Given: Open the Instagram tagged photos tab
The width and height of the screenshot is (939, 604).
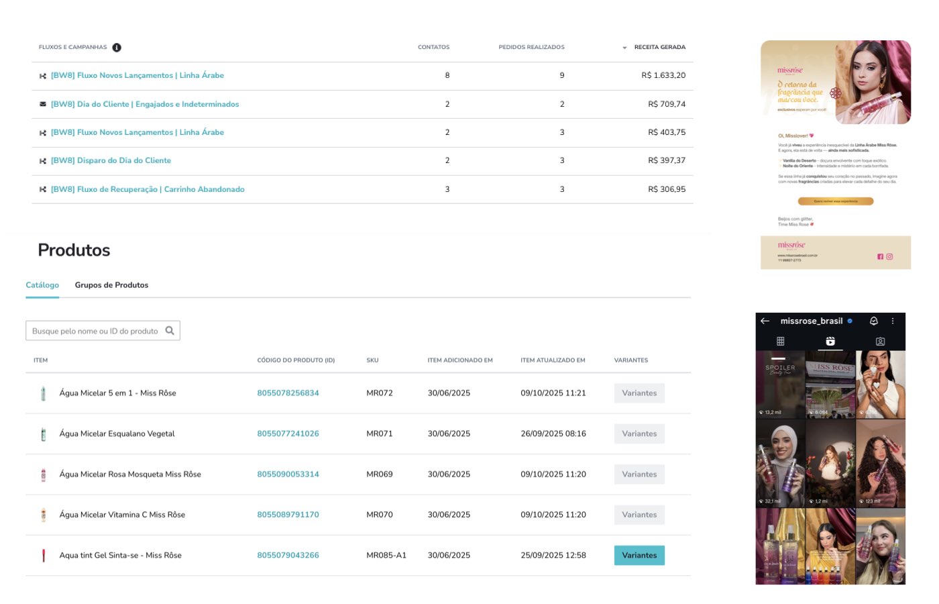Looking at the screenshot, I should [x=881, y=341].
